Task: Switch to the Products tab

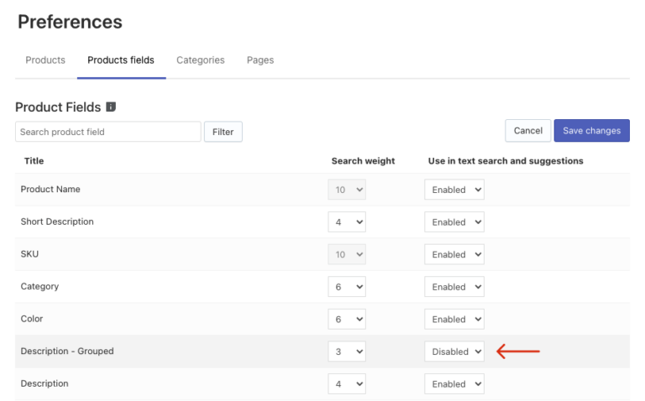Action: pyautogui.click(x=45, y=60)
